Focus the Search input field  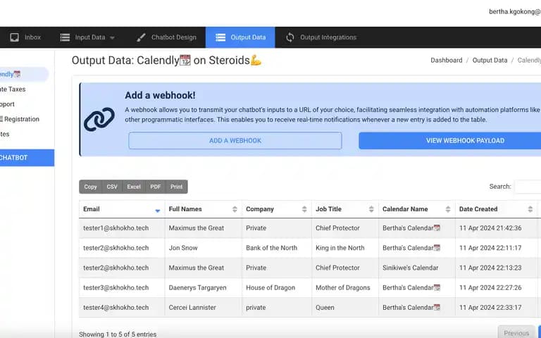click(x=528, y=187)
